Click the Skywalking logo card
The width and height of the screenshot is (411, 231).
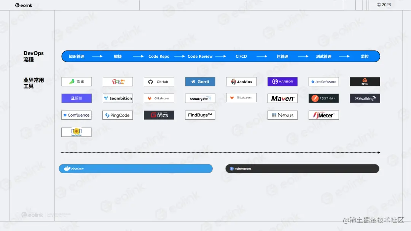[365, 98]
